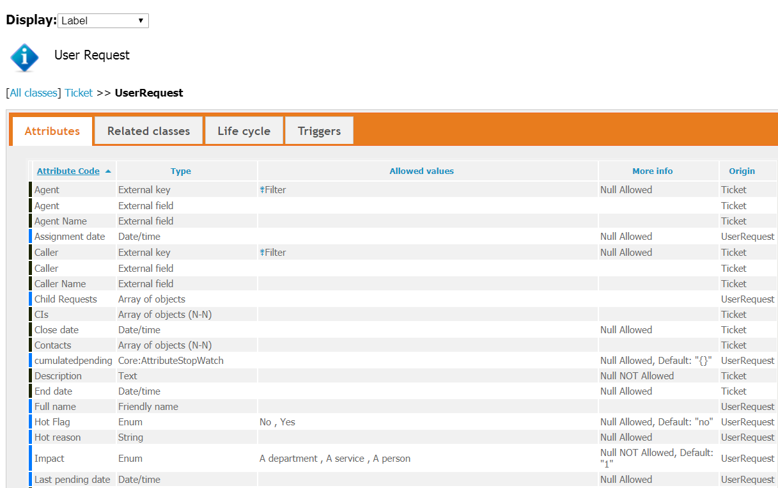Select the Triggers tab
Image resolution: width=778 pixels, height=488 pixels.
click(x=319, y=131)
